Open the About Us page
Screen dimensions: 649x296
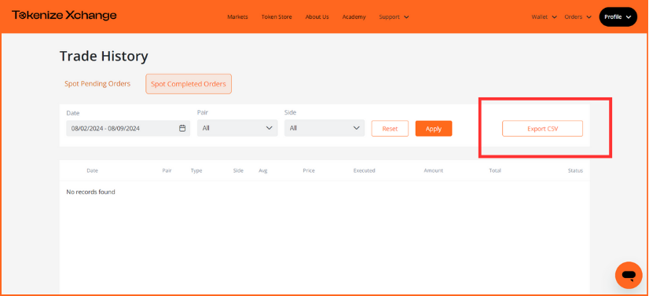click(317, 17)
